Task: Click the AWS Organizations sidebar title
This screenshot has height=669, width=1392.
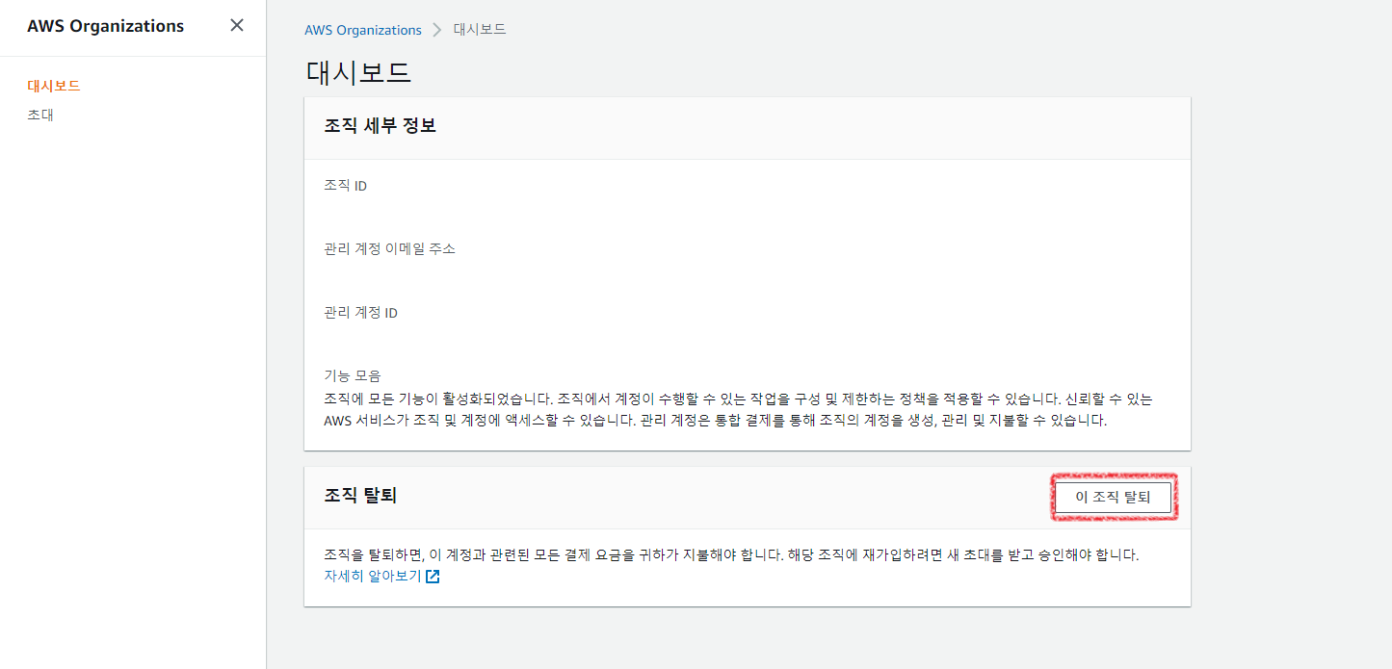Action: (105, 26)
